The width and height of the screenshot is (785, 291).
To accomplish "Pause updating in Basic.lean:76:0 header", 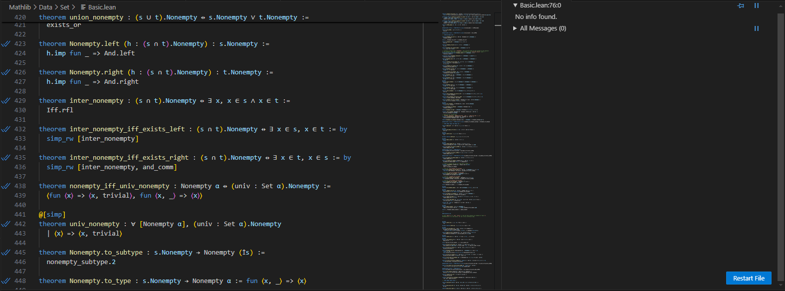I will click(x=756, y=5).
